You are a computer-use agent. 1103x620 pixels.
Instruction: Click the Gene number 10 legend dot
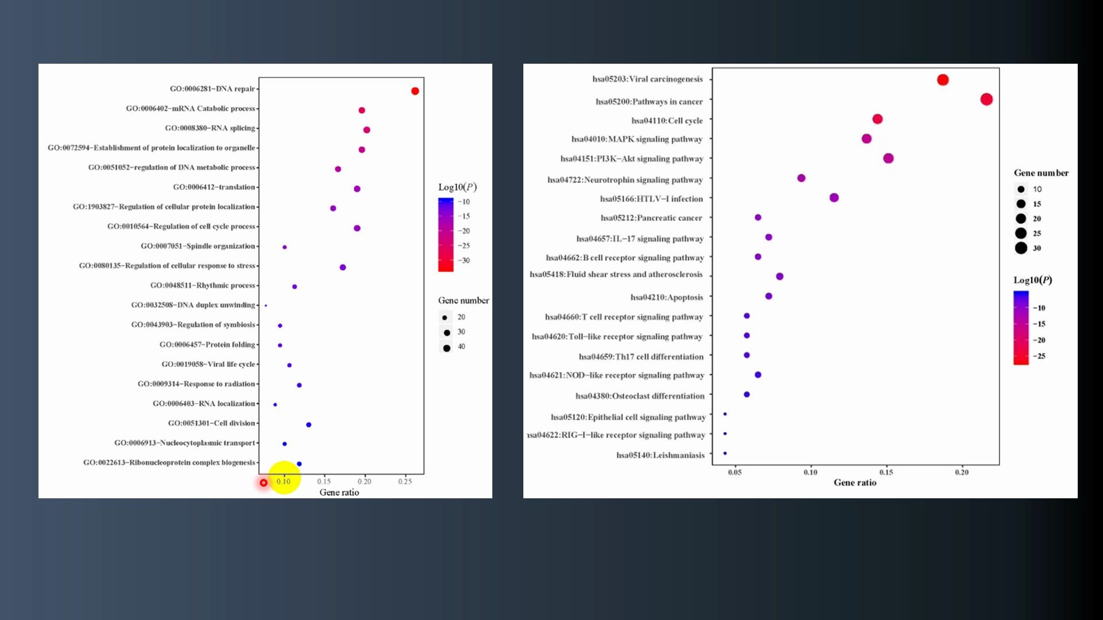point(1021,189)
